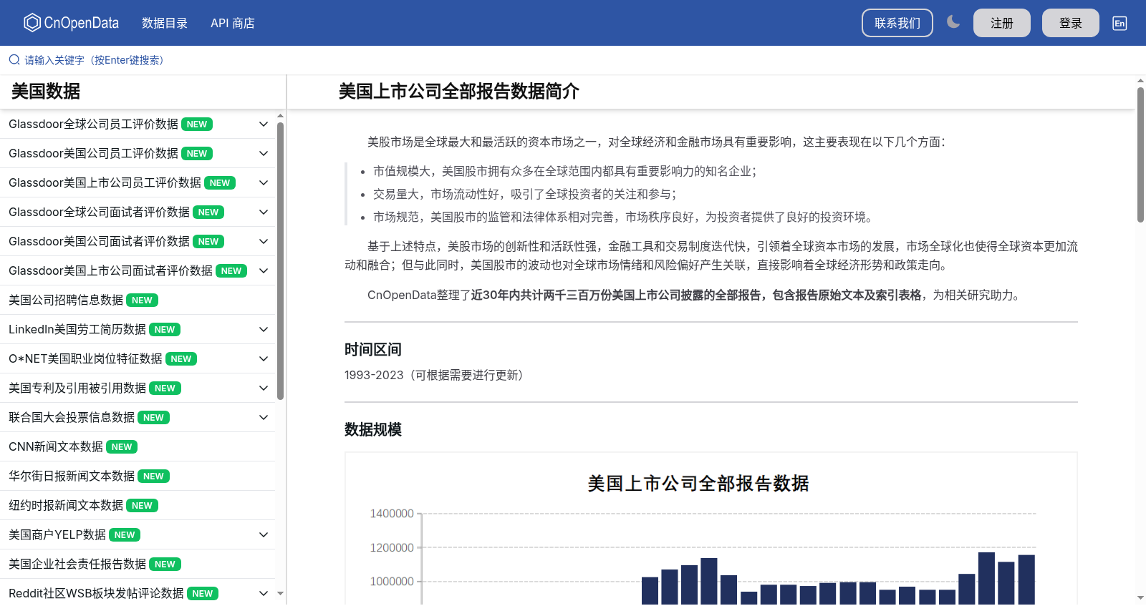The height and width of the screenshot is (616, 1146).
Task: Expand Glassdoor美国上市公司面试者评价数据 chevron
Action: point(264,271)
